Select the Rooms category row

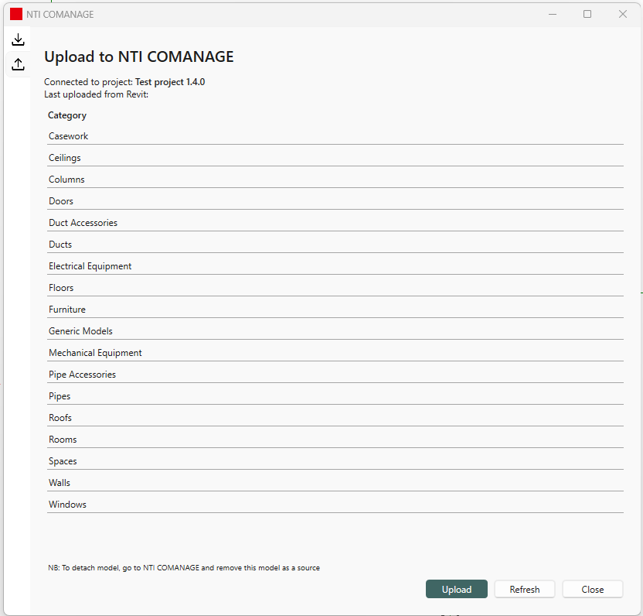coord(335,440)
